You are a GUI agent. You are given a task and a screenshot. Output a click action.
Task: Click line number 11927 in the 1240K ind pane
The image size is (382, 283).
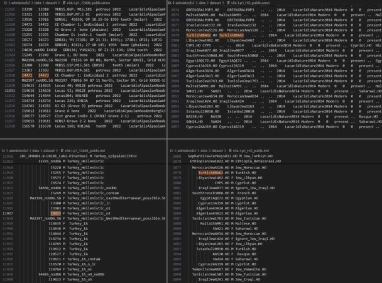[8, 213]
